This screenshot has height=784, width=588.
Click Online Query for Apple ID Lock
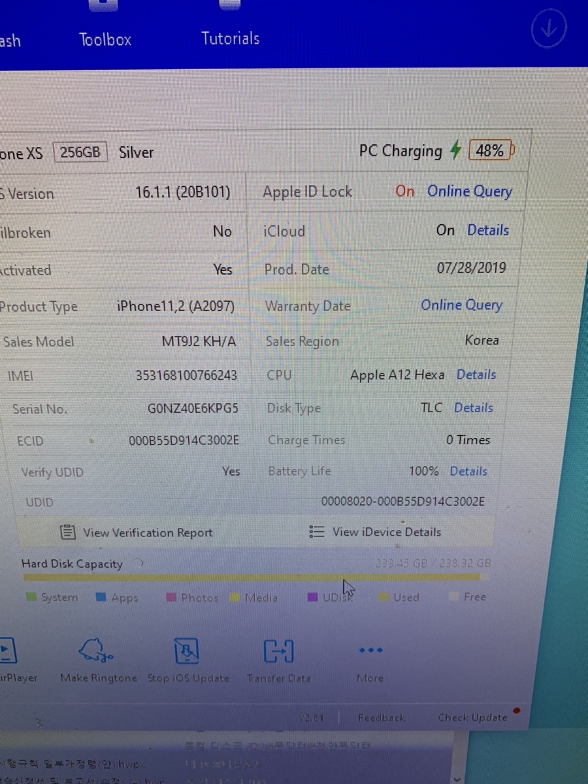(470, 191)
